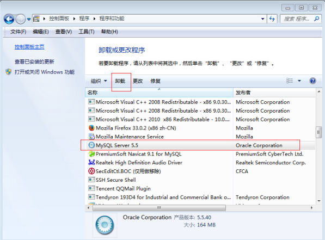Select Tencent QQMail Plugin entry
Viewport: 325px width, 240px height.
[x=123, y=189]
